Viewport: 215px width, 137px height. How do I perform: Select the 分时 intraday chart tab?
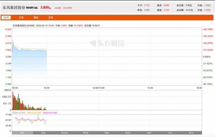[x=6, y=17]
